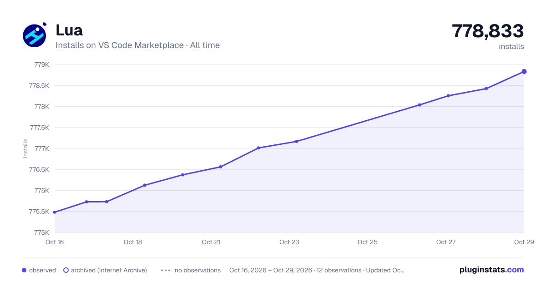Click the 778.5K y-axis label
The height and width of the screenshot is (286, 546).
[x=39, y=85]
